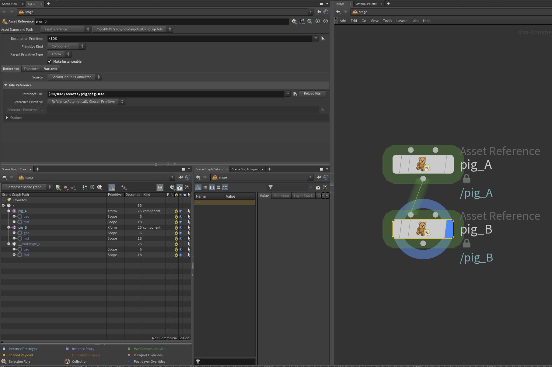The image size is (552, 367).
Task: Click the Reload File button
Action: [312, 94]
